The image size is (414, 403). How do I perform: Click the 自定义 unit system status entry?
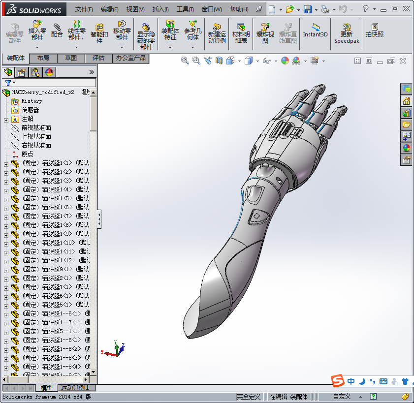(x=342, y=397)
